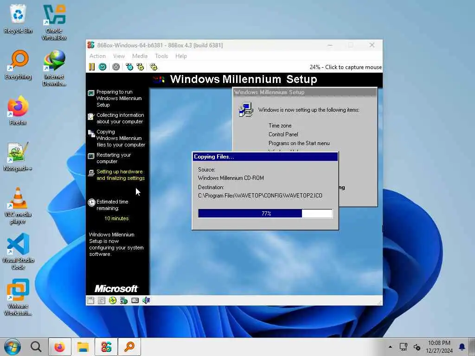This screenshot has width=475, height=356.
Task: Click the taskbar clock showing 10:08 PM
Action: pyautogui.click(x=439, y=347)
